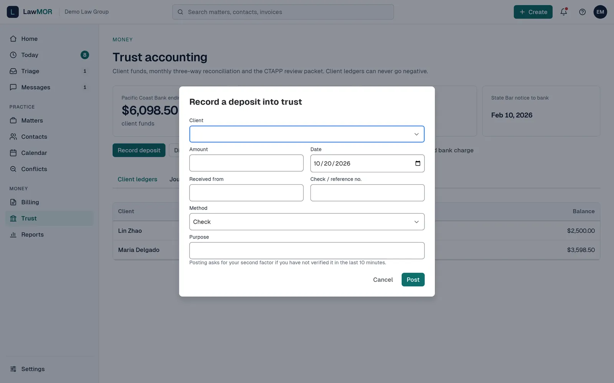Click the $3,598.50 balance
The height and width of the screenshot is (383, 614).
point(581,250)
